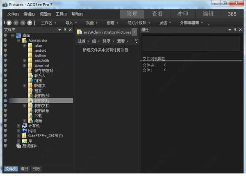
Task: Switch to the 管理 mode tab
Action: (x=132, y=14)
